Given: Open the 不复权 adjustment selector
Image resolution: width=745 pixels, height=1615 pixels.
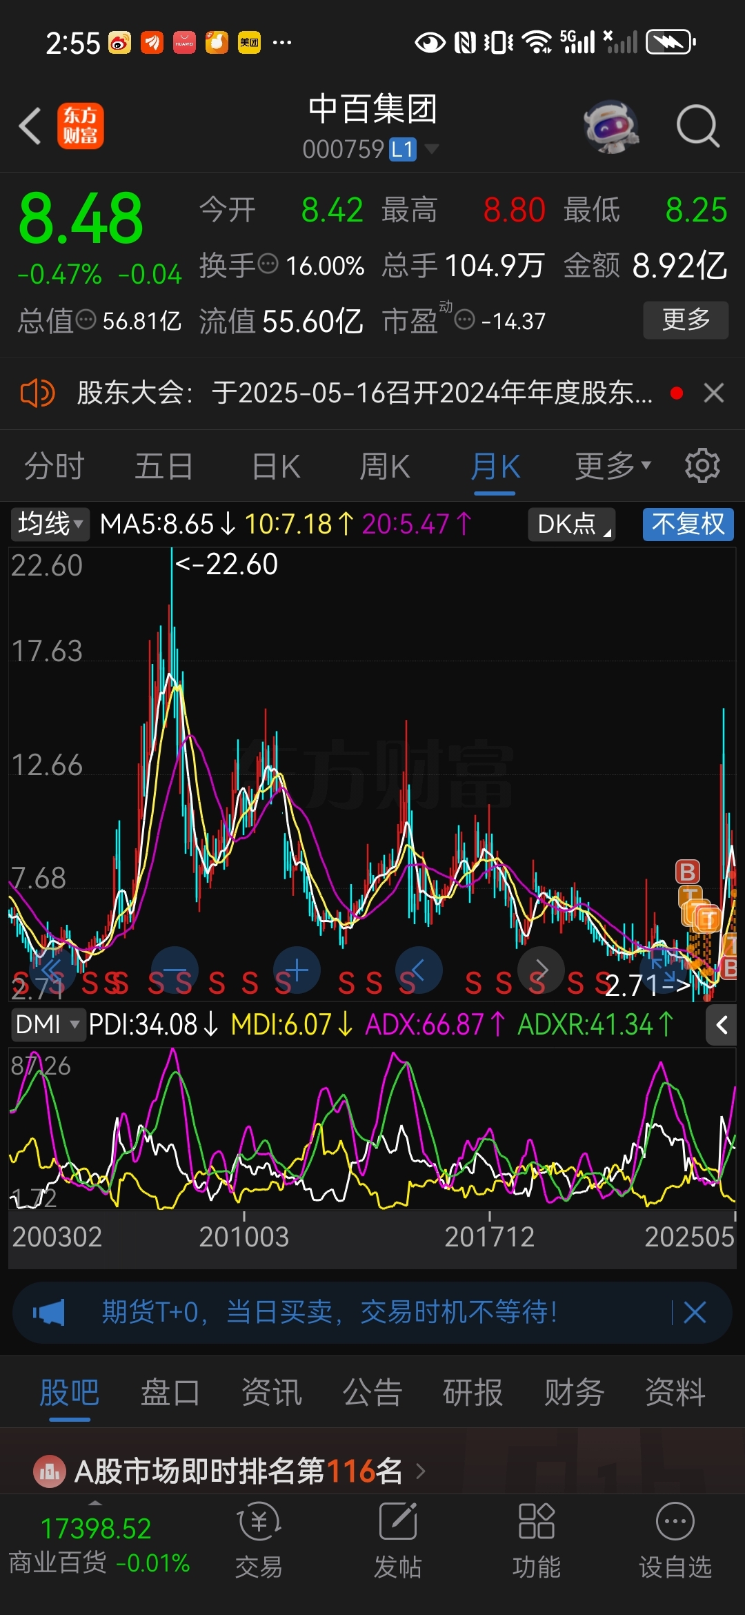Looking at the screenshot, I should pyautogui.click(x=688, y=524).
